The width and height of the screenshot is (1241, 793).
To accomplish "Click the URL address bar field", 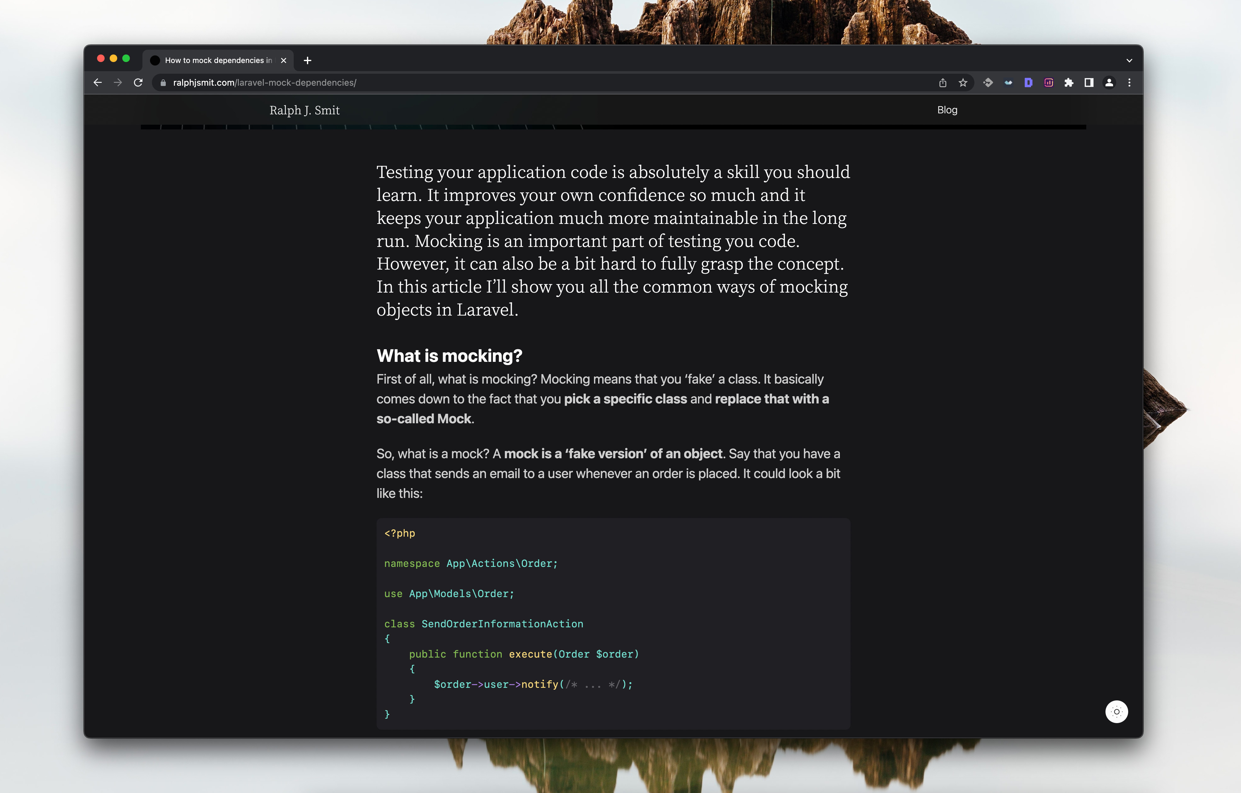I will pos(515,83).
